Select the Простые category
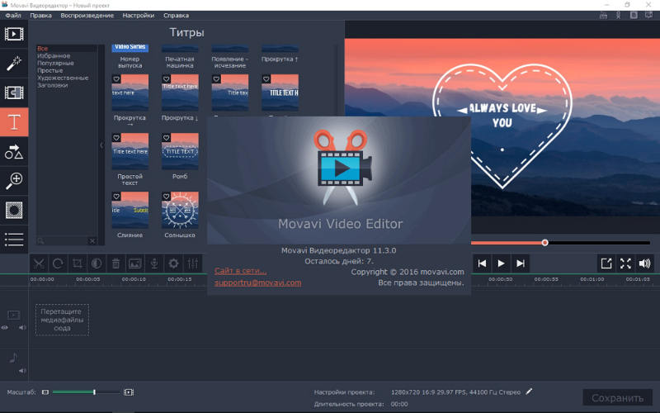The width and height of the screenshot is (660, 413). click(49, 70)
